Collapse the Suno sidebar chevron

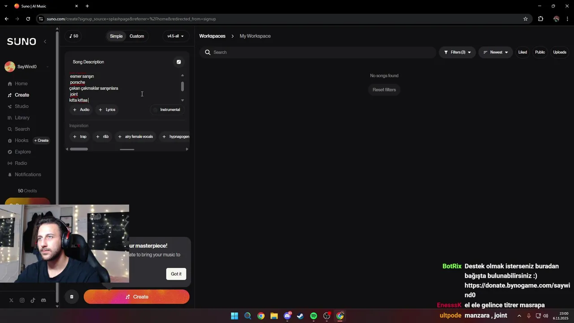pyautogui.click(x=45, y=42)
